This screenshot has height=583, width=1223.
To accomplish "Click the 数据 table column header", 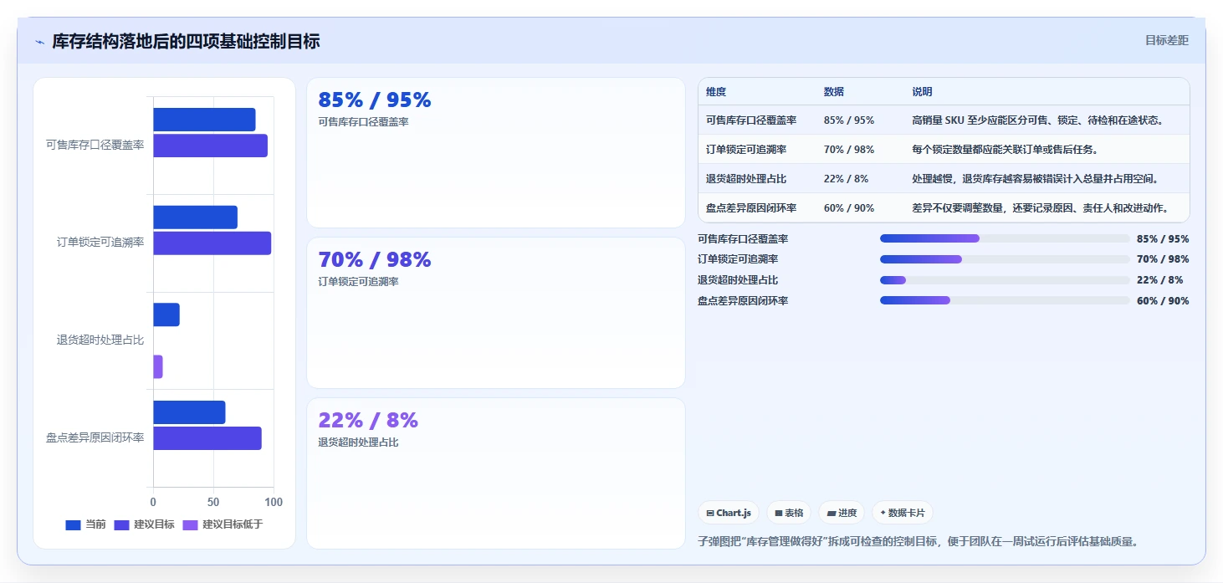I will 834,92.
